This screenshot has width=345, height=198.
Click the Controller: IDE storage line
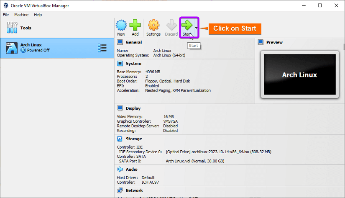click(130, 147)
